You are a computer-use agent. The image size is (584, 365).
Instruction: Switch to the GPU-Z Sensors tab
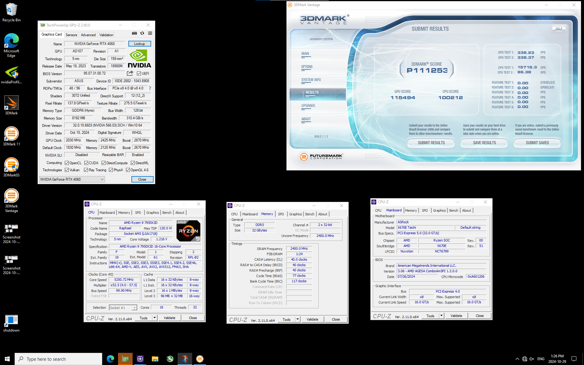[71, 35]
